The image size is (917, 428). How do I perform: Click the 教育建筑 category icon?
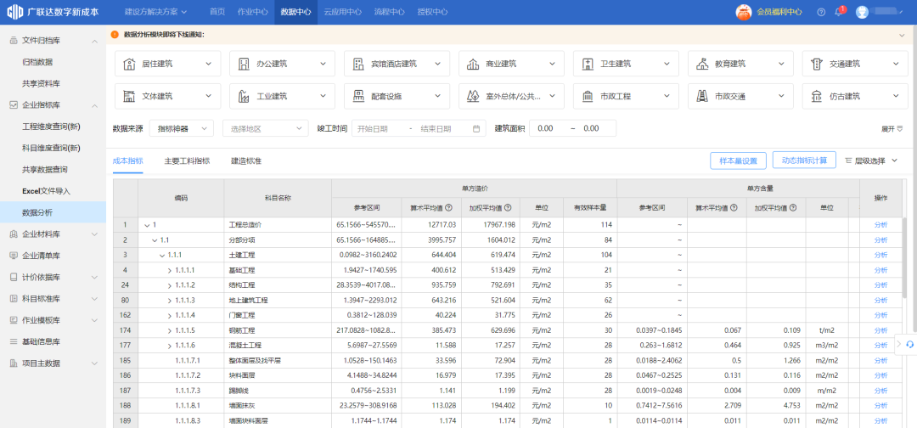point(702,64)
